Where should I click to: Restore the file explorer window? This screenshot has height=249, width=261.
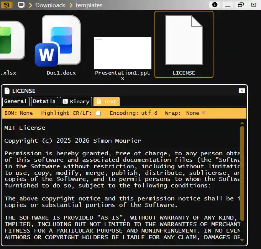[241, 5]
